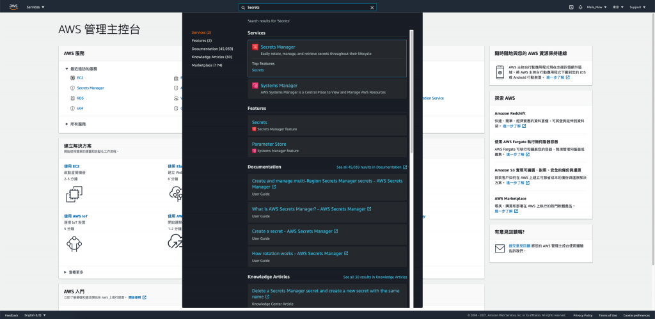This screenshot has height=319, width=655.
Task: Open the English (US) language dropdown
Action: coord(35,315)
